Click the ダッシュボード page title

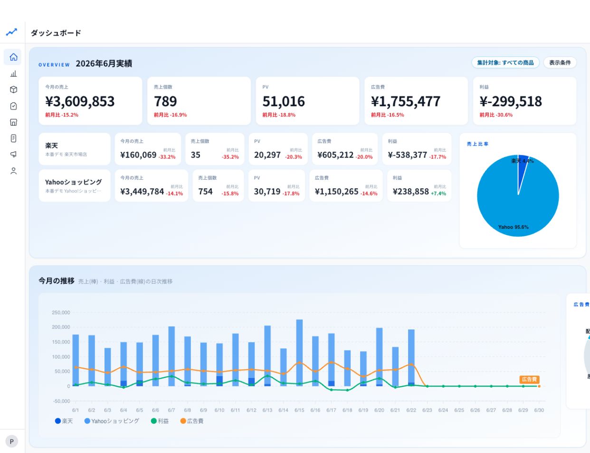point(56,33)
